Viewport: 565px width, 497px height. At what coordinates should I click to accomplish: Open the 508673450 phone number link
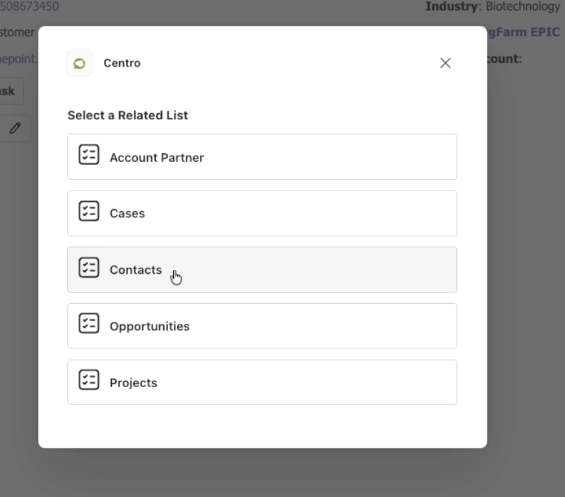[29, 6]
